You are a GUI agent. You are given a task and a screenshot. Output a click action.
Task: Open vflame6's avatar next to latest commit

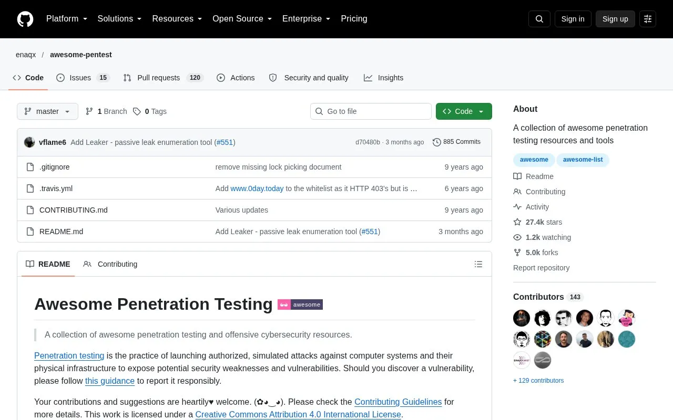pos(29,142)
